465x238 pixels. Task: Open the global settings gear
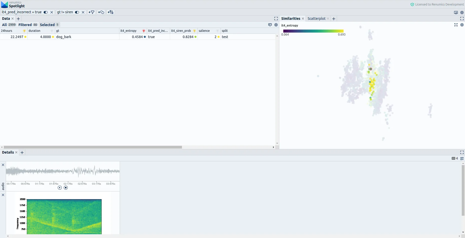462,13
